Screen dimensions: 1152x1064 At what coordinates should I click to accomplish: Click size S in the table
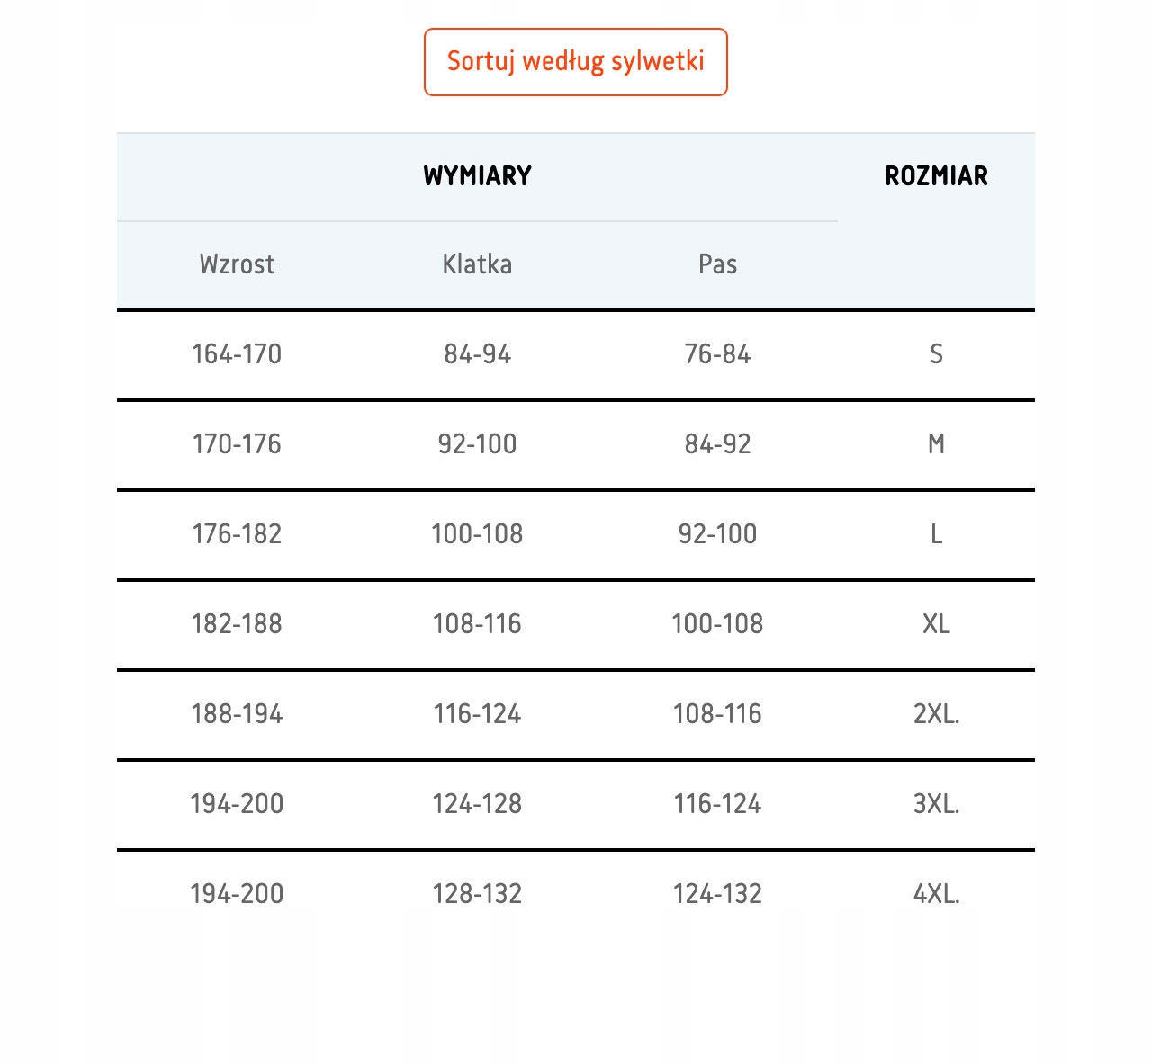[936, 354]
